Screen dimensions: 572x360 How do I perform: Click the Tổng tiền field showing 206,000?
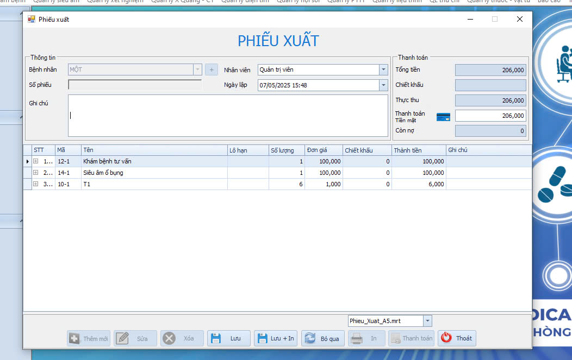490,70
